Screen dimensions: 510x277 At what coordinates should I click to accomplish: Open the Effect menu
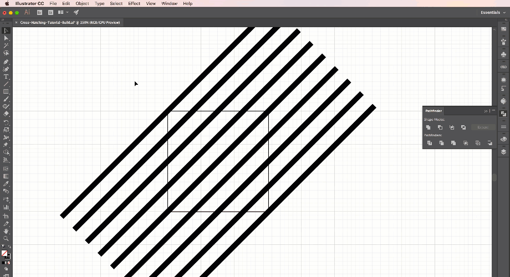[134, 3]
